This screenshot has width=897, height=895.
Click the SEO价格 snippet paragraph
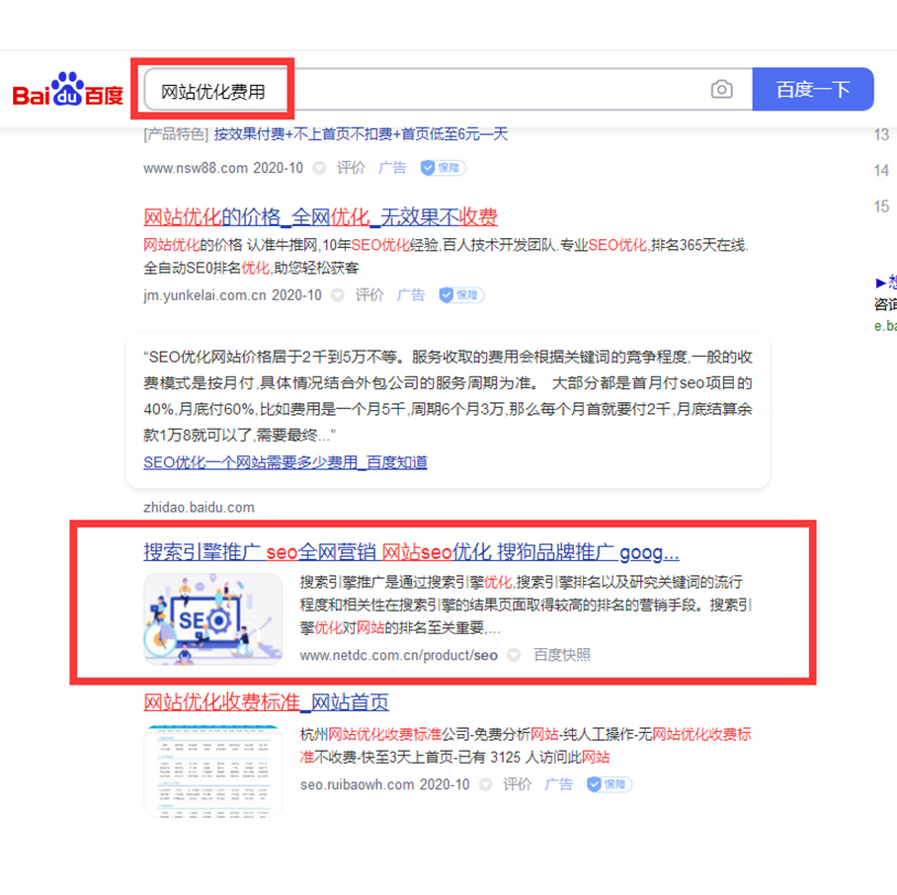448,396
